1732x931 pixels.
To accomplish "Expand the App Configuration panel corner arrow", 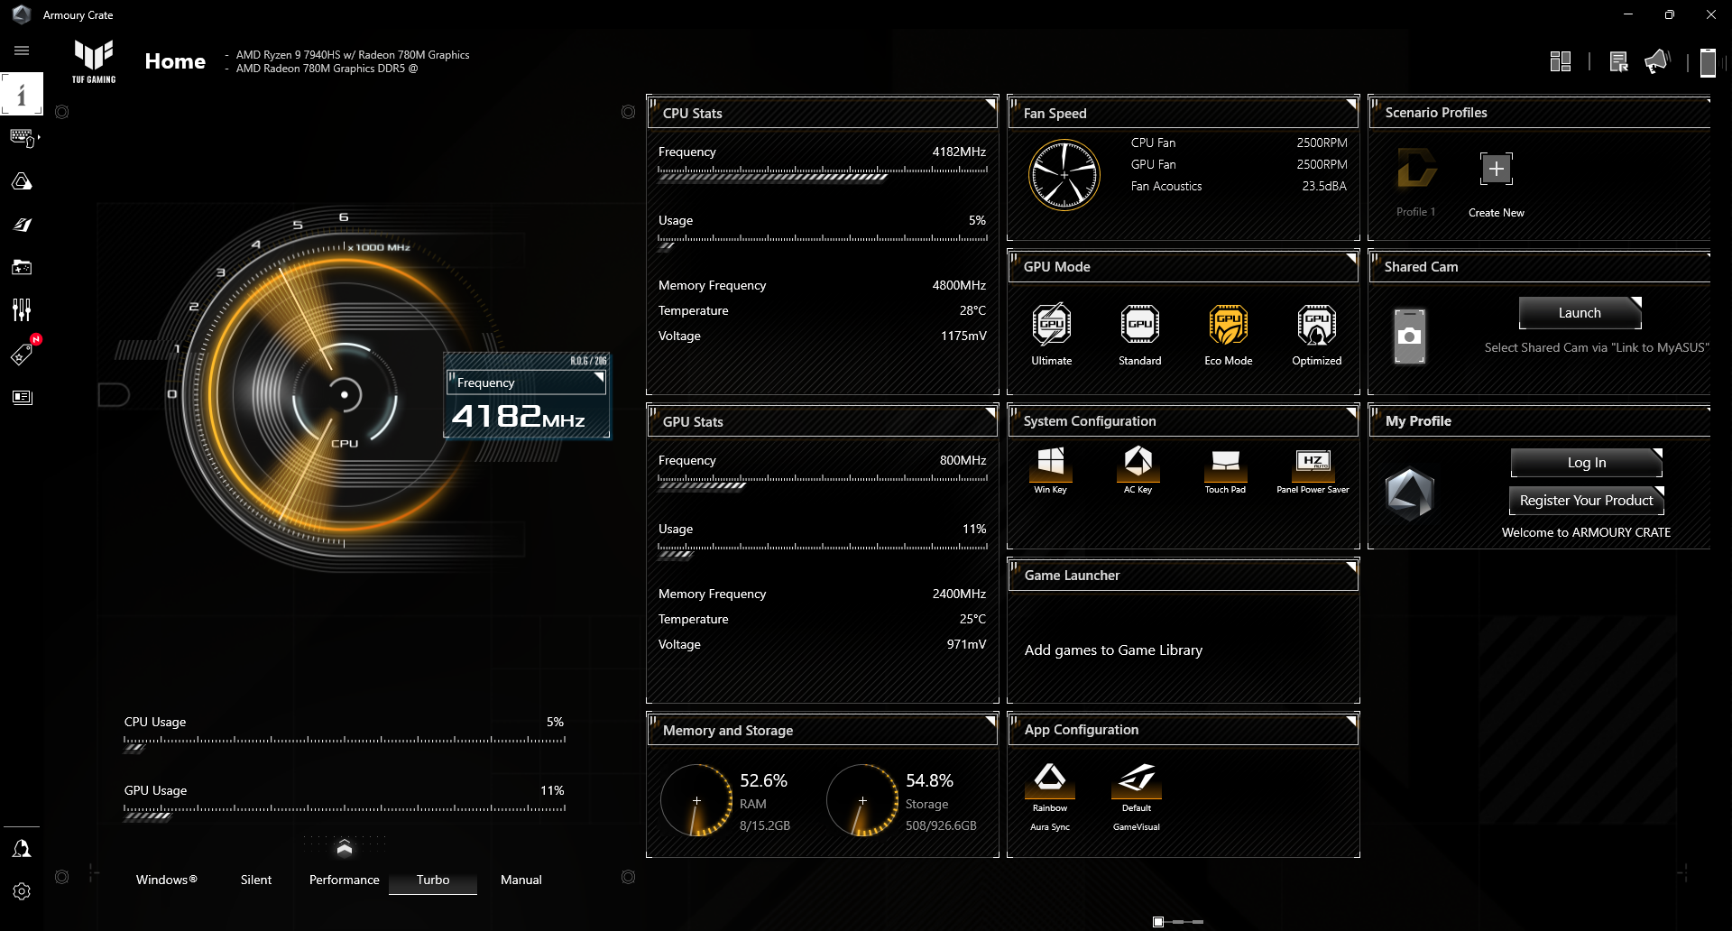I will tap(1351, 721).
